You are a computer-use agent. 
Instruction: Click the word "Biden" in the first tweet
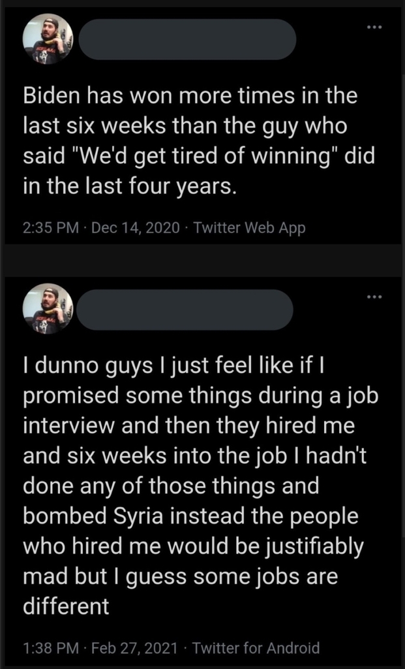[52, 97]
